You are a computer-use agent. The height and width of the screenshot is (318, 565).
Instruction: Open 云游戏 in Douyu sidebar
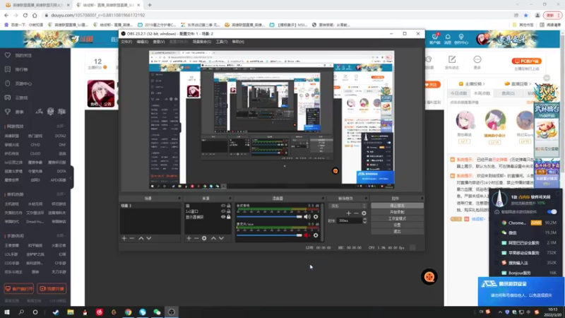coord(21,98)
